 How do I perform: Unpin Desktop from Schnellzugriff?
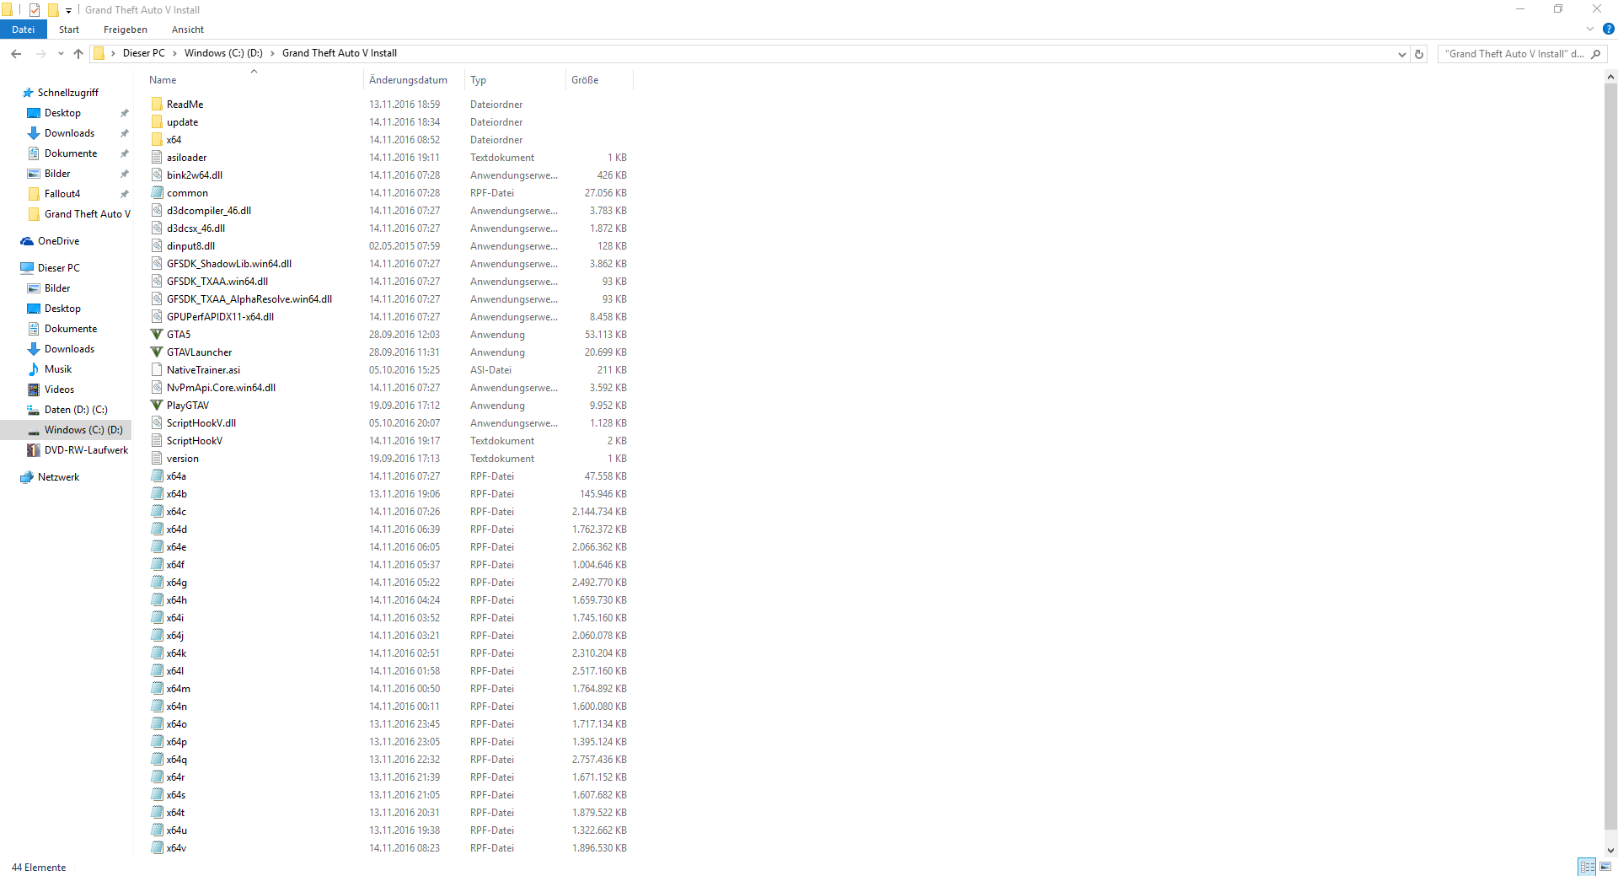point(123,113)
